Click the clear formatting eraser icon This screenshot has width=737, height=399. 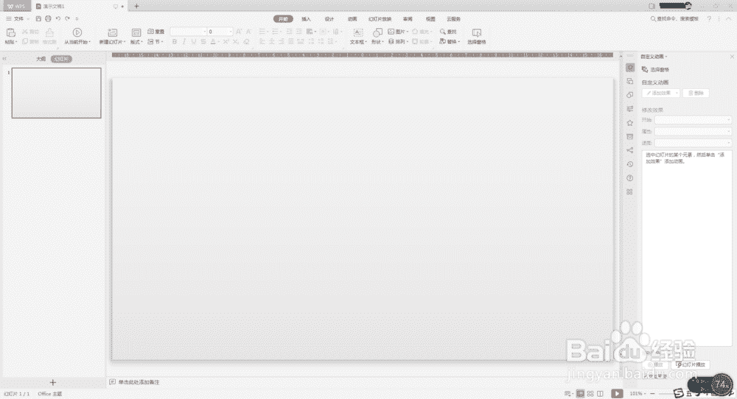246,42
